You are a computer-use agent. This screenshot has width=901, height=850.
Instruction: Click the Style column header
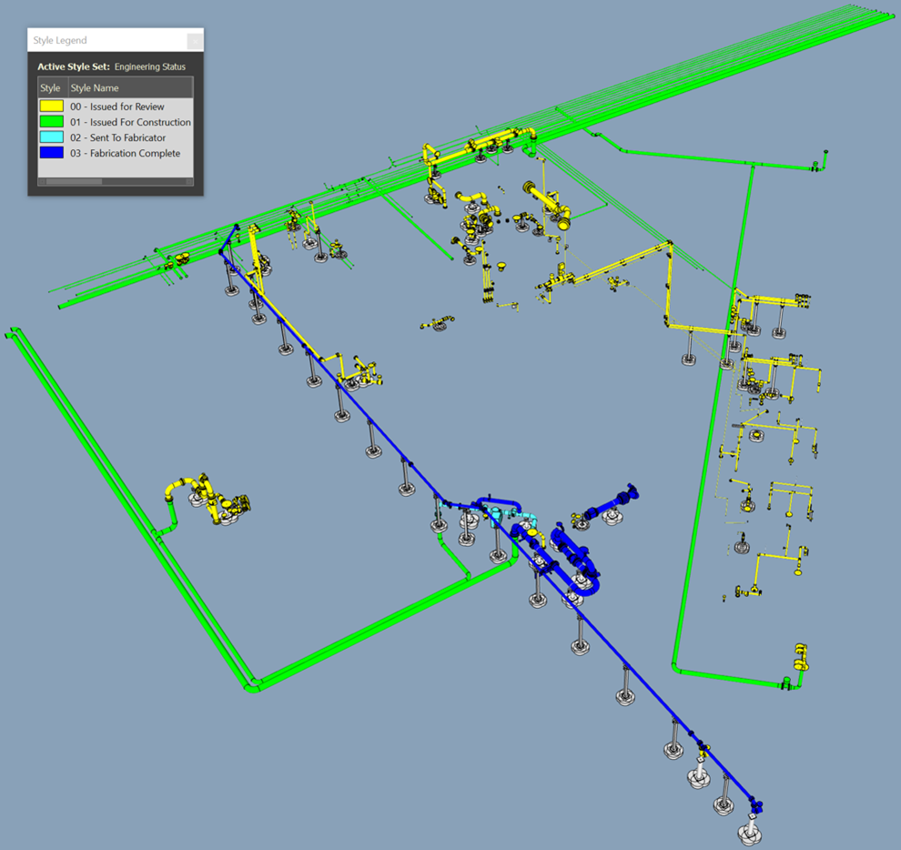click(50, 87)
